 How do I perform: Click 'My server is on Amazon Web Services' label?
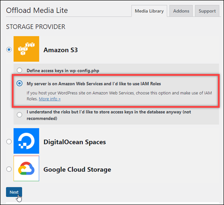[x=94, y=84]
